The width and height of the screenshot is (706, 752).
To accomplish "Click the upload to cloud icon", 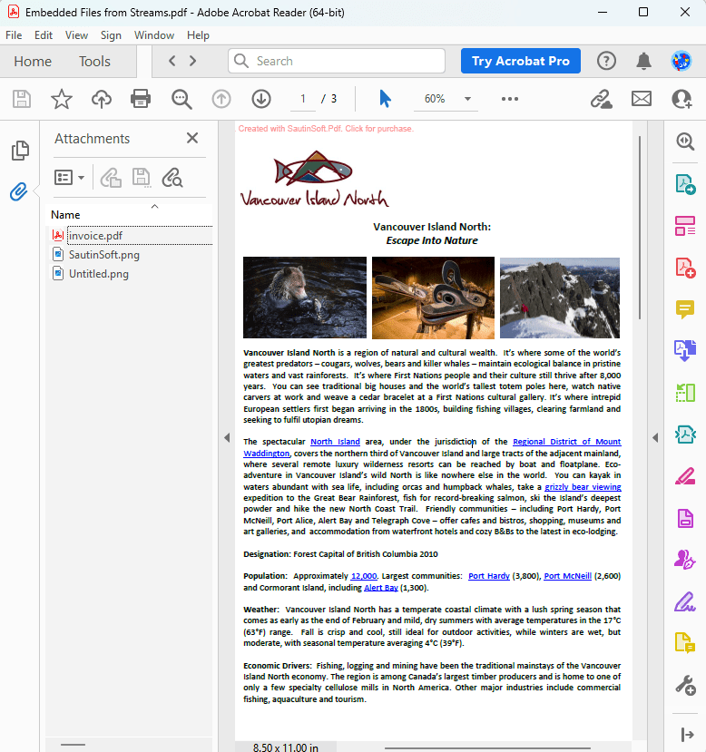I will coord(101,99).
